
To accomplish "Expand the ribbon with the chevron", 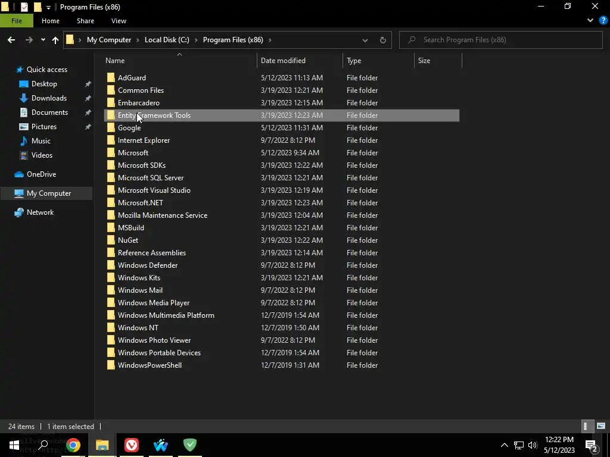I will click(590, 21).
